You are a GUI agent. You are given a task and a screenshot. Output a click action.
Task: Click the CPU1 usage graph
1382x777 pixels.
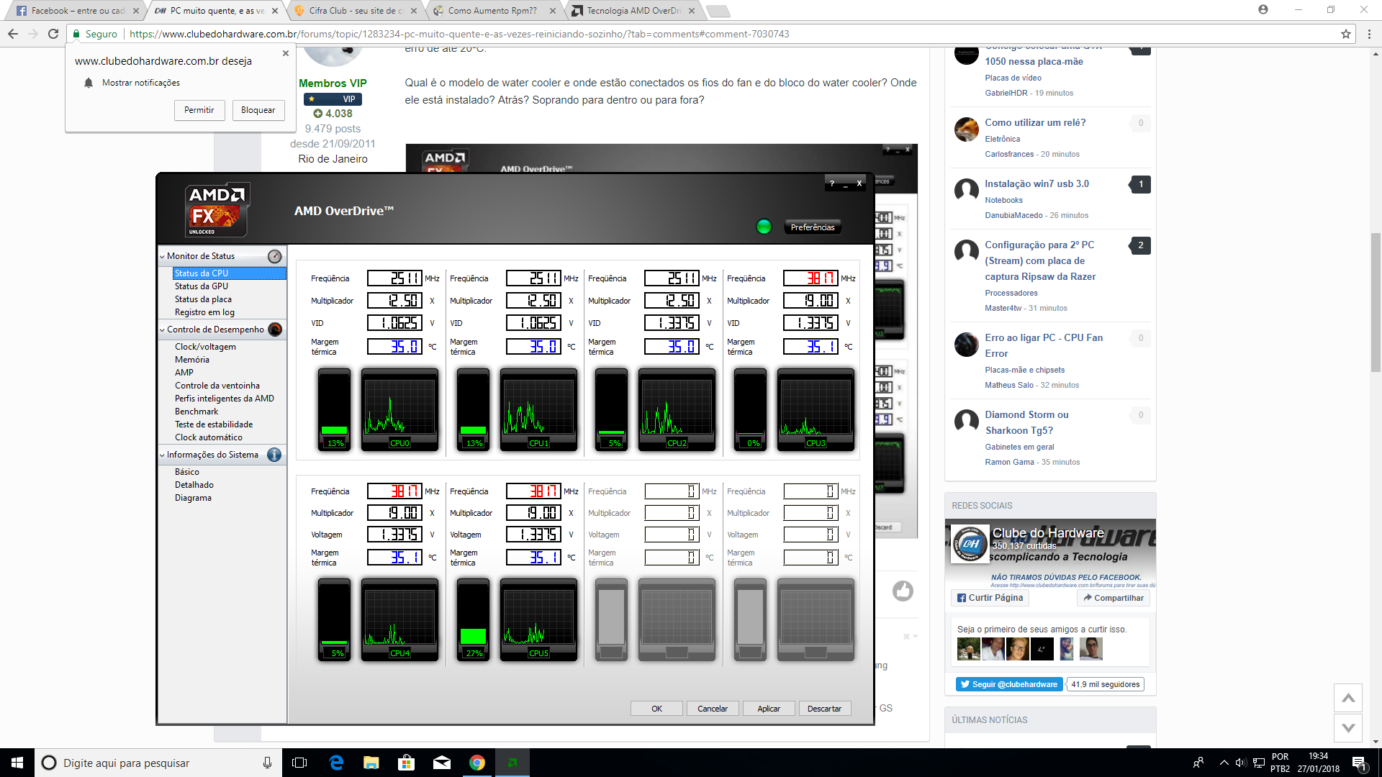538,409
